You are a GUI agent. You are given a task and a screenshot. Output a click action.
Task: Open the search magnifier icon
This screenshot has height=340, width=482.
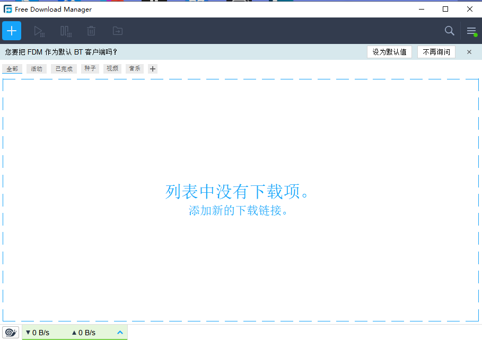(x=449, y=31)
